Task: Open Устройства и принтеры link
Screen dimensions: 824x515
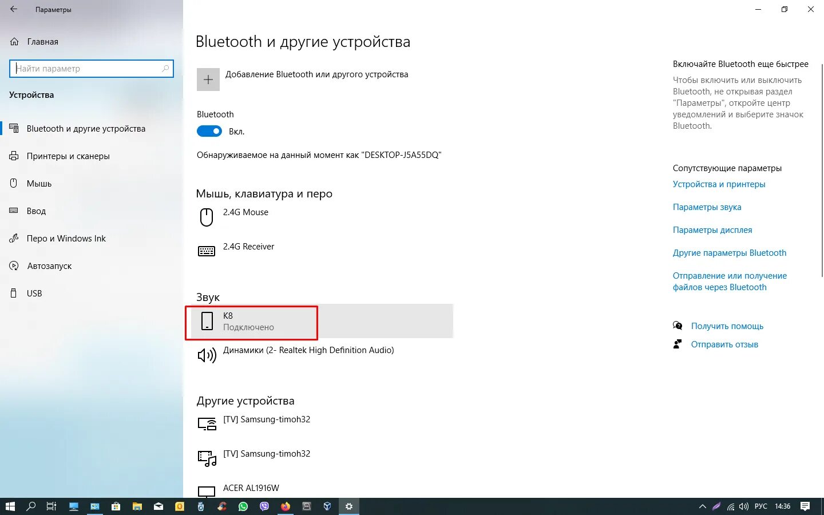Action: [x=719, y=184]
